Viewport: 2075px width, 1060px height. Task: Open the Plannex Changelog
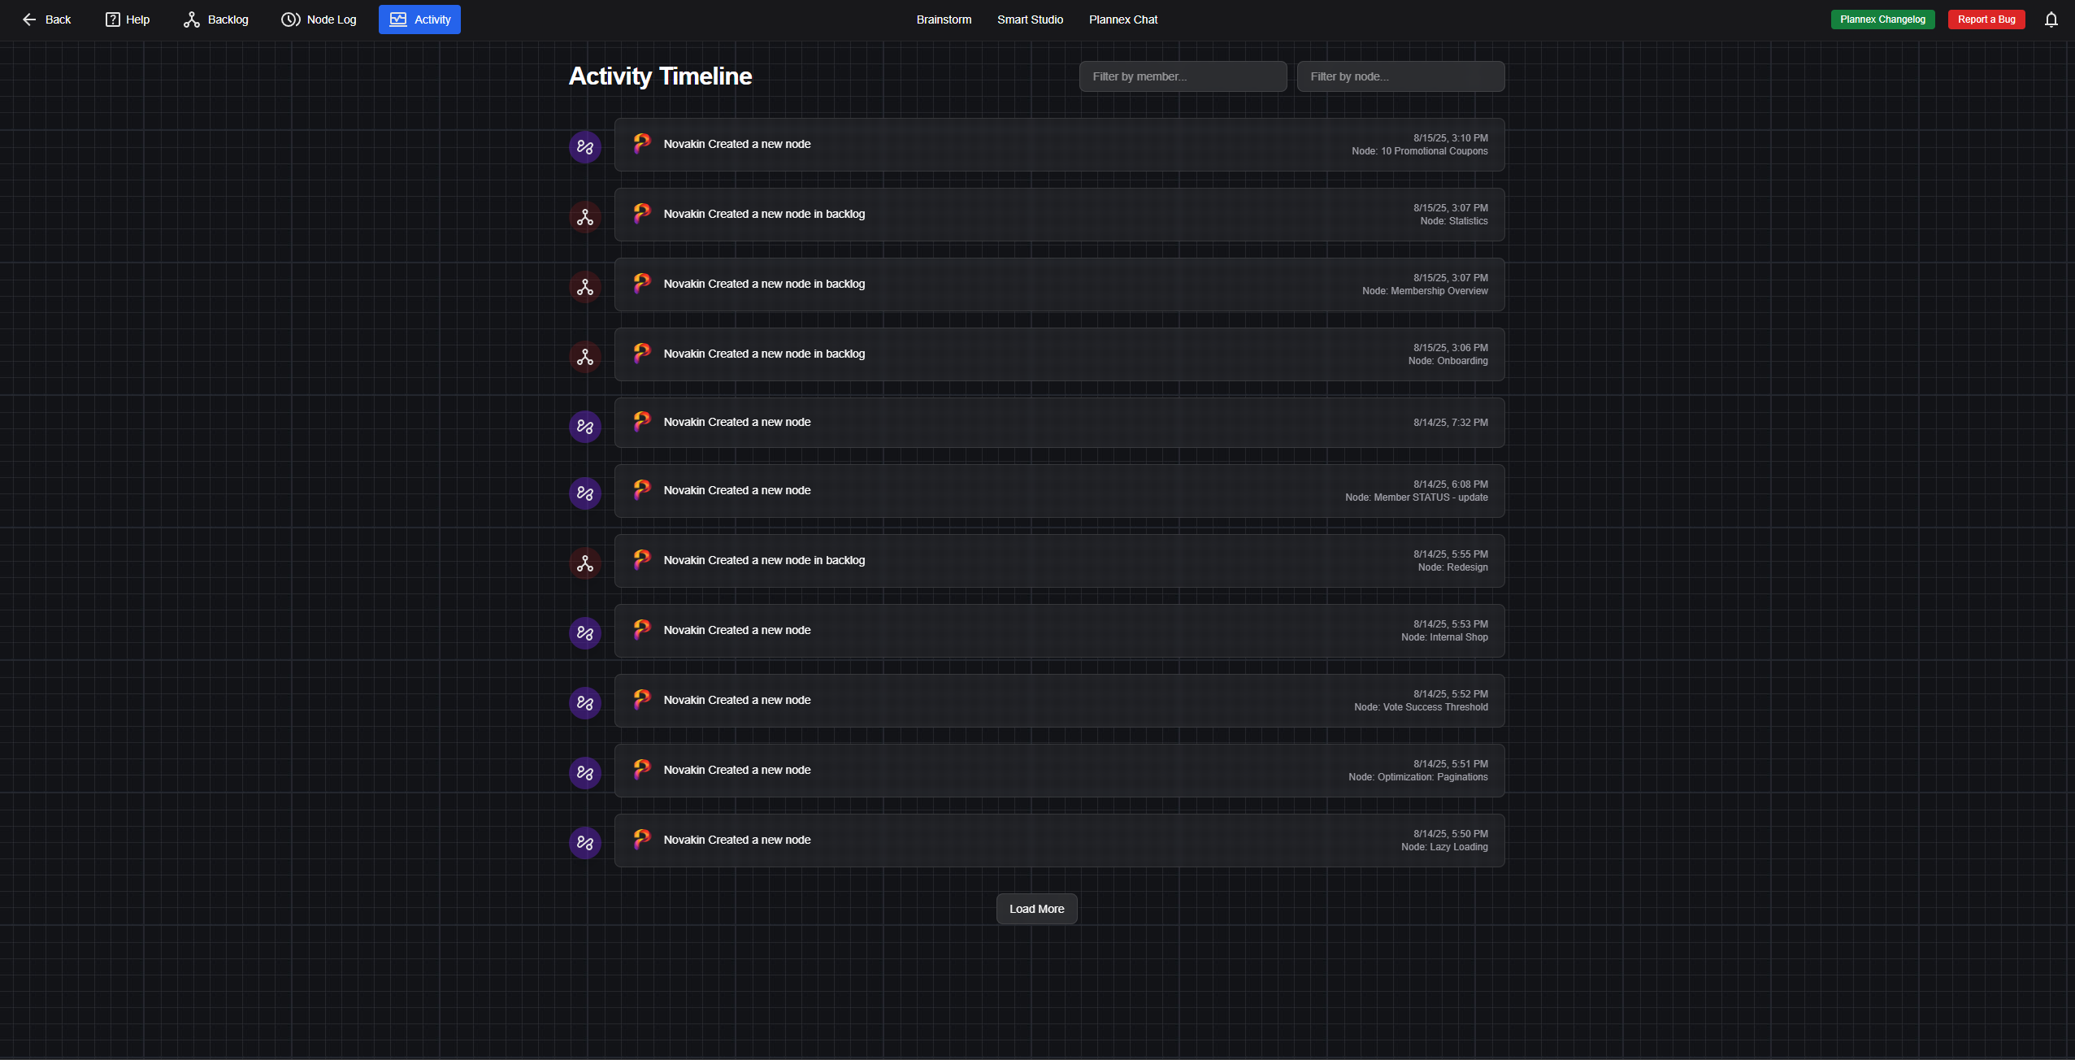1882,19
